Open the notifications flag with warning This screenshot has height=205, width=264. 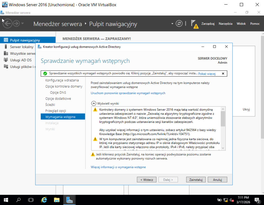(x=194, y=24)
